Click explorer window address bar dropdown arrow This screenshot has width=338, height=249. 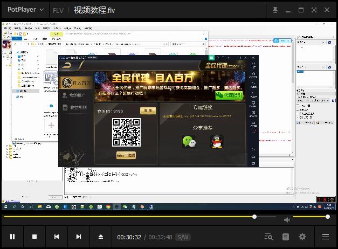[164, 44]
